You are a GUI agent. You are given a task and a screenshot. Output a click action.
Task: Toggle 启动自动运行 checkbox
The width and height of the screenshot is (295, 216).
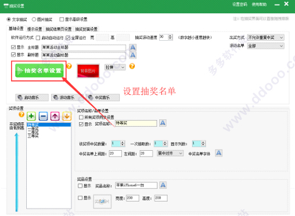38,38
